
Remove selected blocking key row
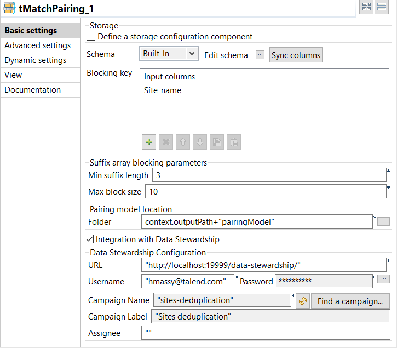click(x=166, y=142)
